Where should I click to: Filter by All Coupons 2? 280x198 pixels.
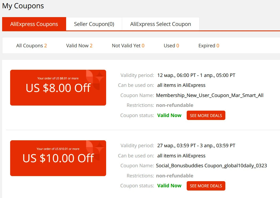point(31,46)
